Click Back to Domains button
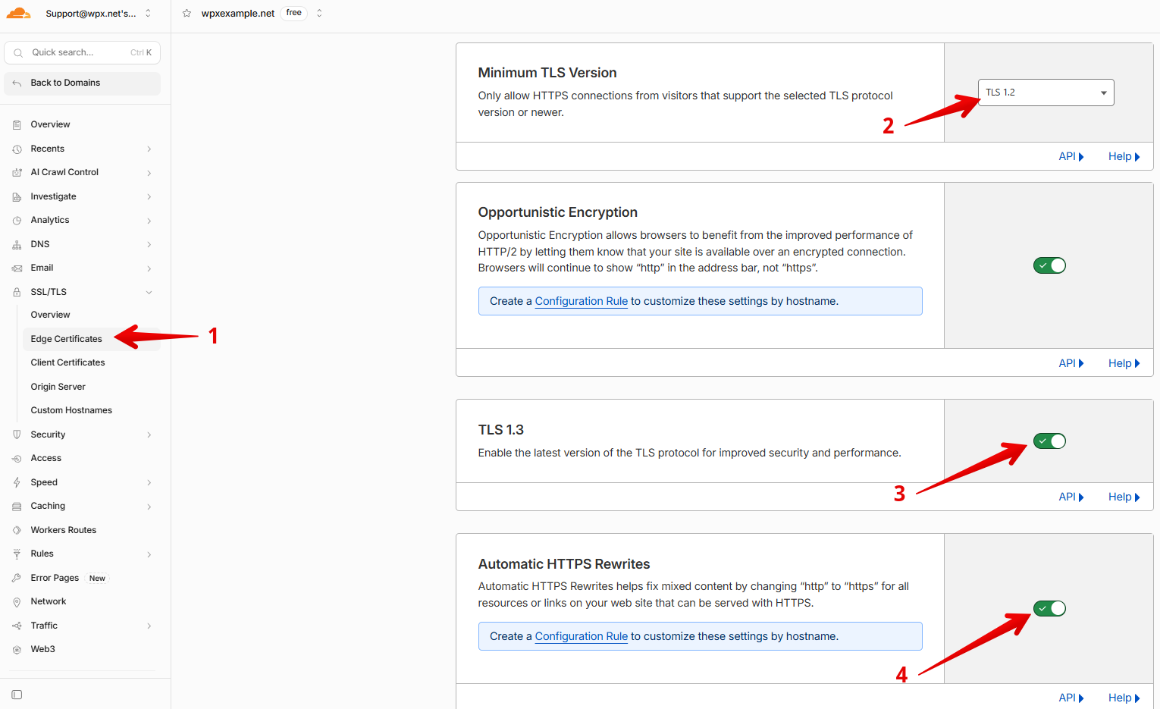Image resolution: width=1160 pixels, height=709 pixels. (82, 83)
